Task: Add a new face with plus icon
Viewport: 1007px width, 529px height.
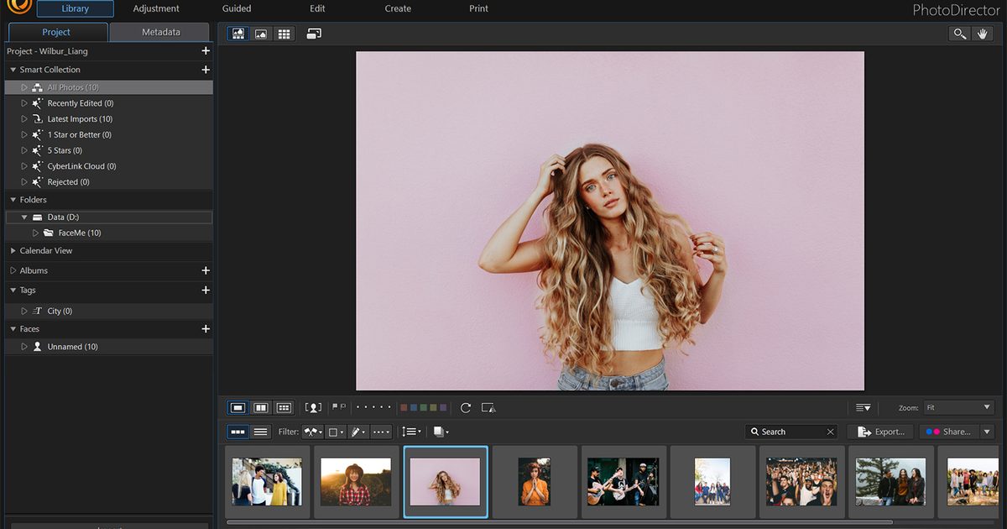Action: [206, 329]
